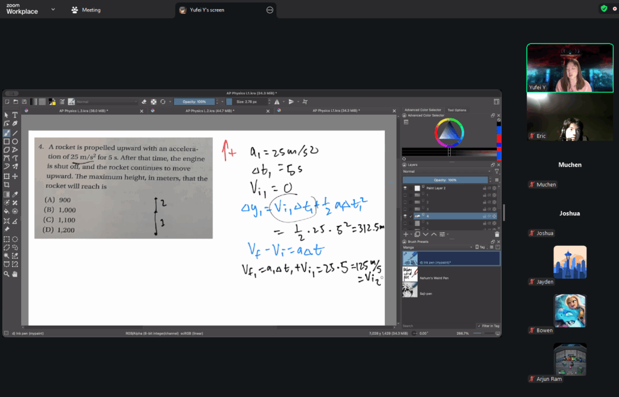Expand Zoom Workplace dropdown arrow
Screen dimensions: 619x397
[53, 10]
